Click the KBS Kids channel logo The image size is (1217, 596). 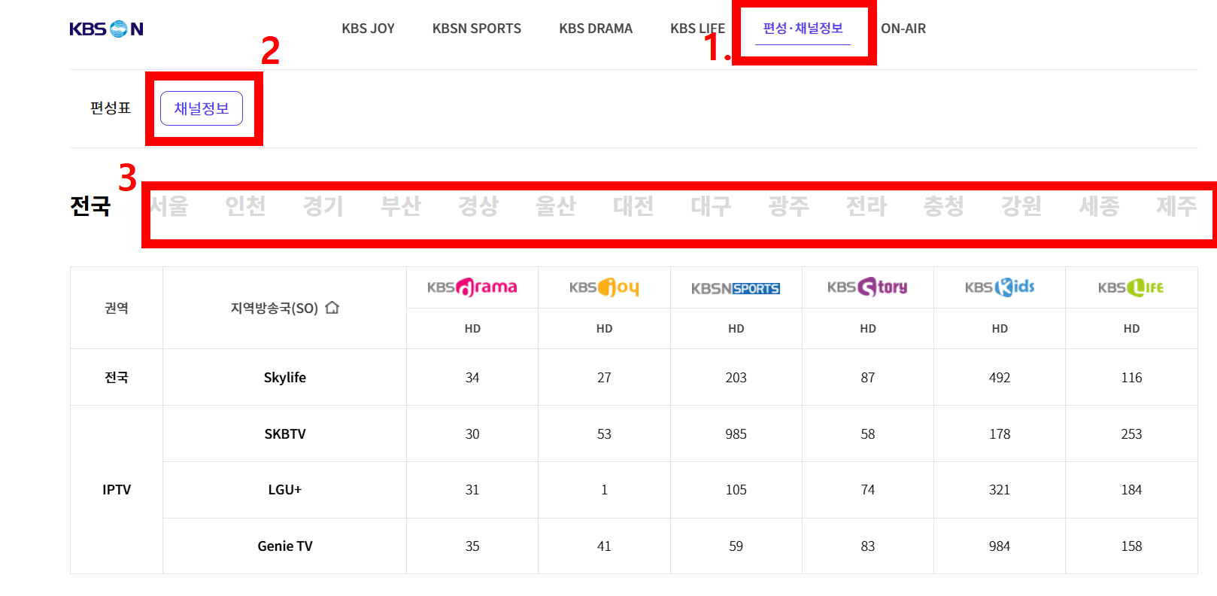pyautogui.click(x=1000, y=287)
